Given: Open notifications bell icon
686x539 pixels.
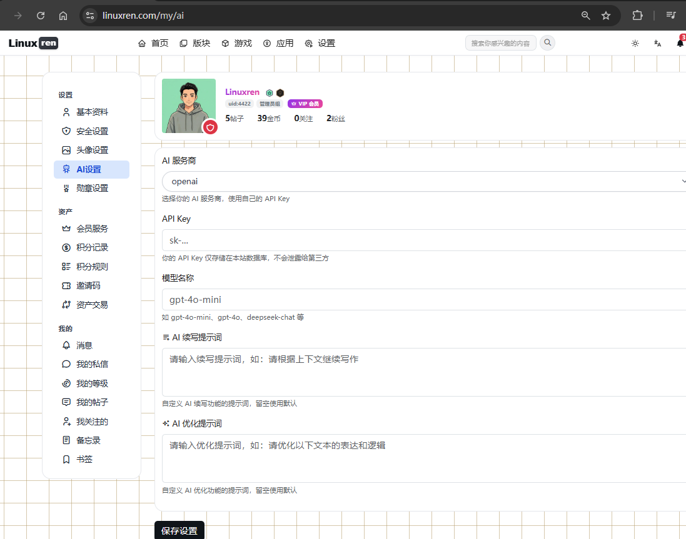Looking at the screenshot, I should [x=680, y=43].
